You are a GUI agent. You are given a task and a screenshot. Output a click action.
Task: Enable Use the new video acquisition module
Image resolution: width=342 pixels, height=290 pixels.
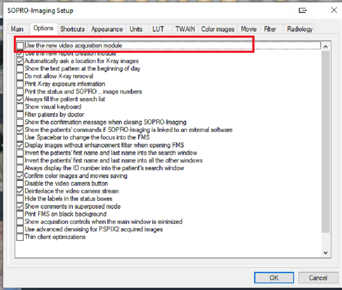(20, 46)
